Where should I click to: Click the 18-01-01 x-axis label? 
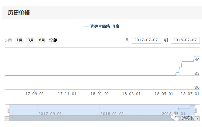click(99, 94)
